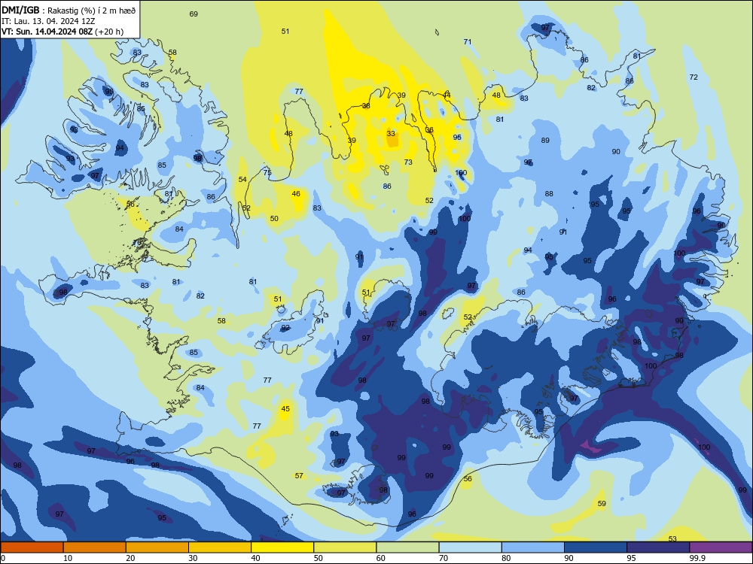Click the 'VT: Sun. 14.04.2024 08Z' line
Viewport: 753px width, 564px height.
click(62, 32)
